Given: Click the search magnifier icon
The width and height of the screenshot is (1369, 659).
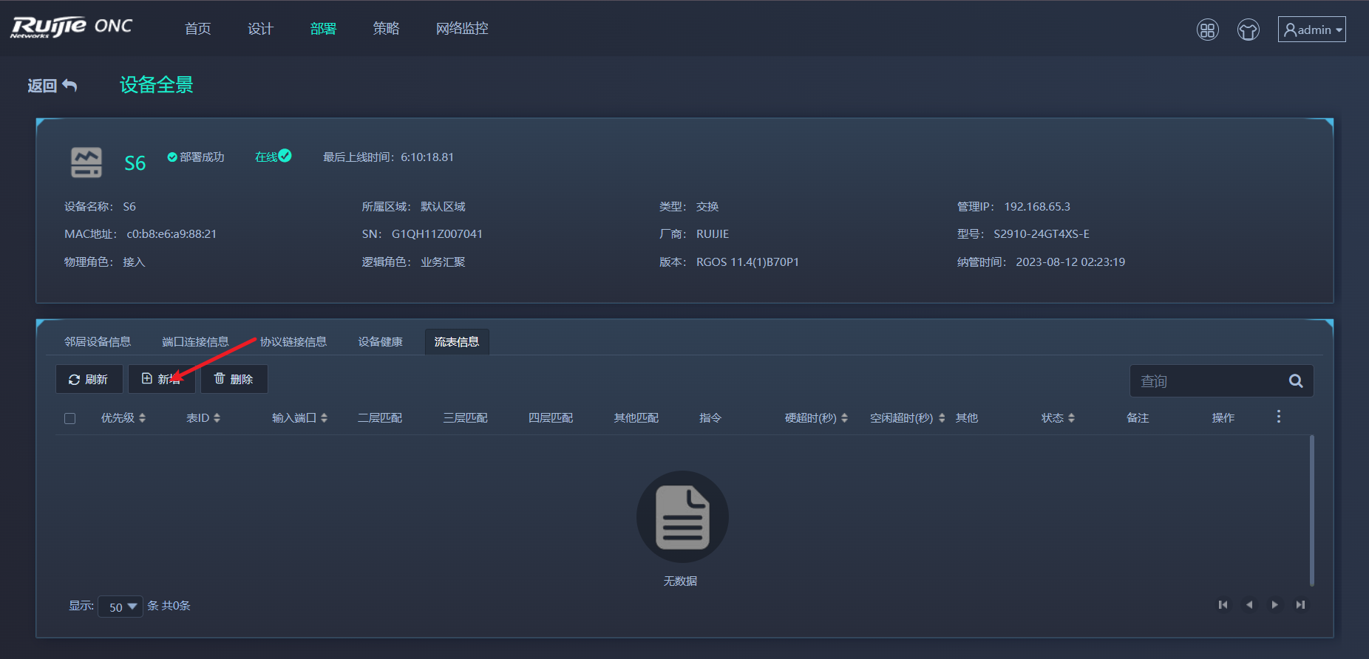Looking at the screenshot, I should [x=1296, y=381].
